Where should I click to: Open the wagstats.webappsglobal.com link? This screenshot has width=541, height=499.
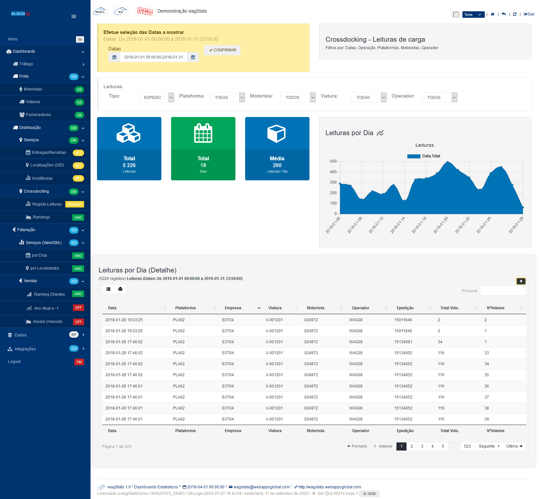330,487
